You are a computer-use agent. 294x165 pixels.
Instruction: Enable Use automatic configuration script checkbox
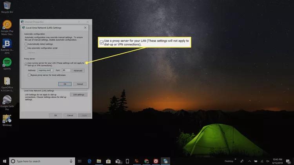click(26, 48)
